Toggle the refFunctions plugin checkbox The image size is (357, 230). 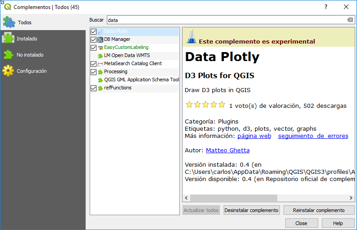click(x=94, y=88)
